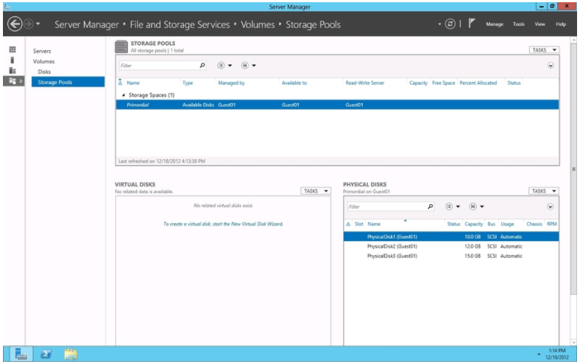Launch PowerShell from taskbar
The image size is (580, 364).
[46, 354]
